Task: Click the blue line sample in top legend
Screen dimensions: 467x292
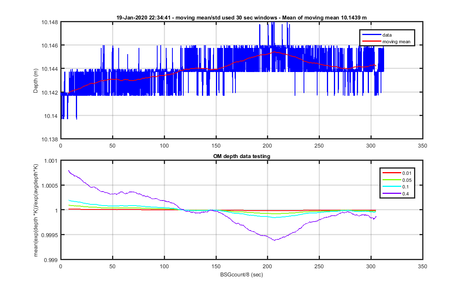Action: tap(371, 35)
